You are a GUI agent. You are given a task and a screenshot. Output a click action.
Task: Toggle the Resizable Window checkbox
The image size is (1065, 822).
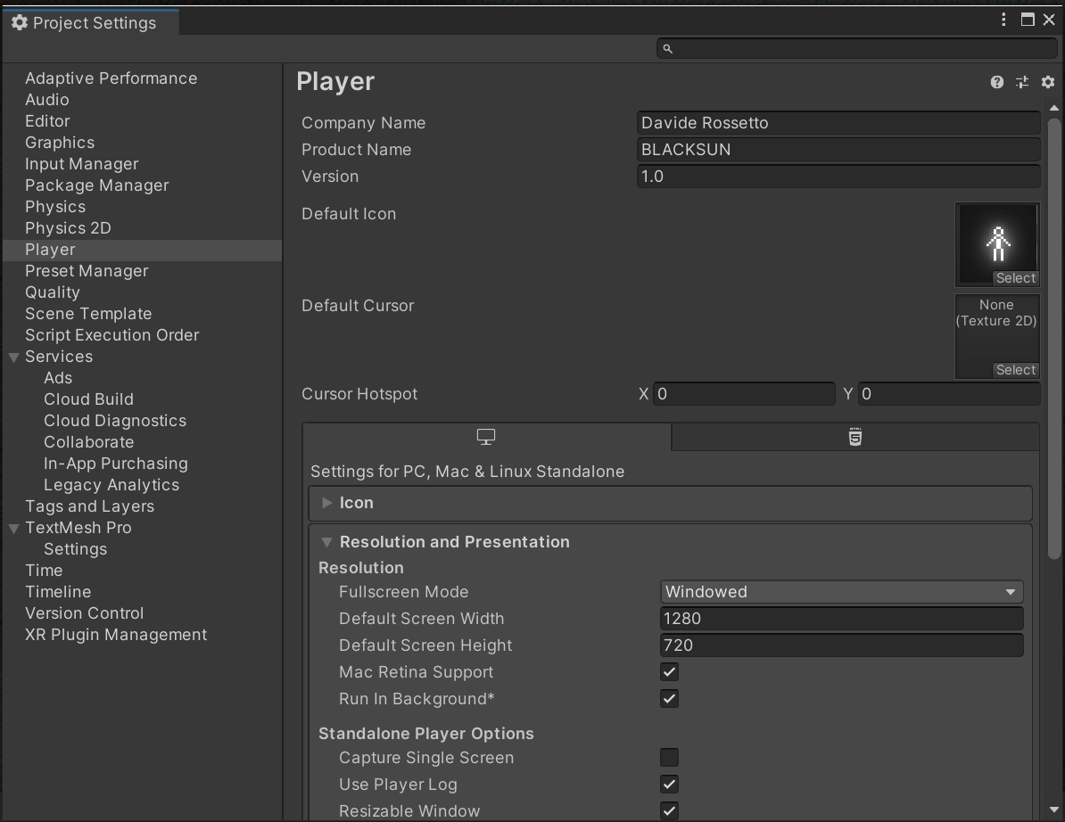(669, 810)
